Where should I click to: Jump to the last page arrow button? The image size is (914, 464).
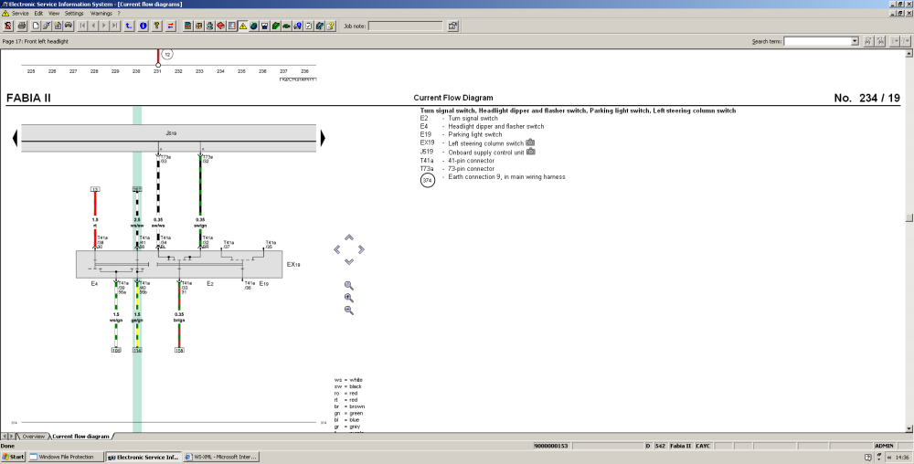point(115,26)
